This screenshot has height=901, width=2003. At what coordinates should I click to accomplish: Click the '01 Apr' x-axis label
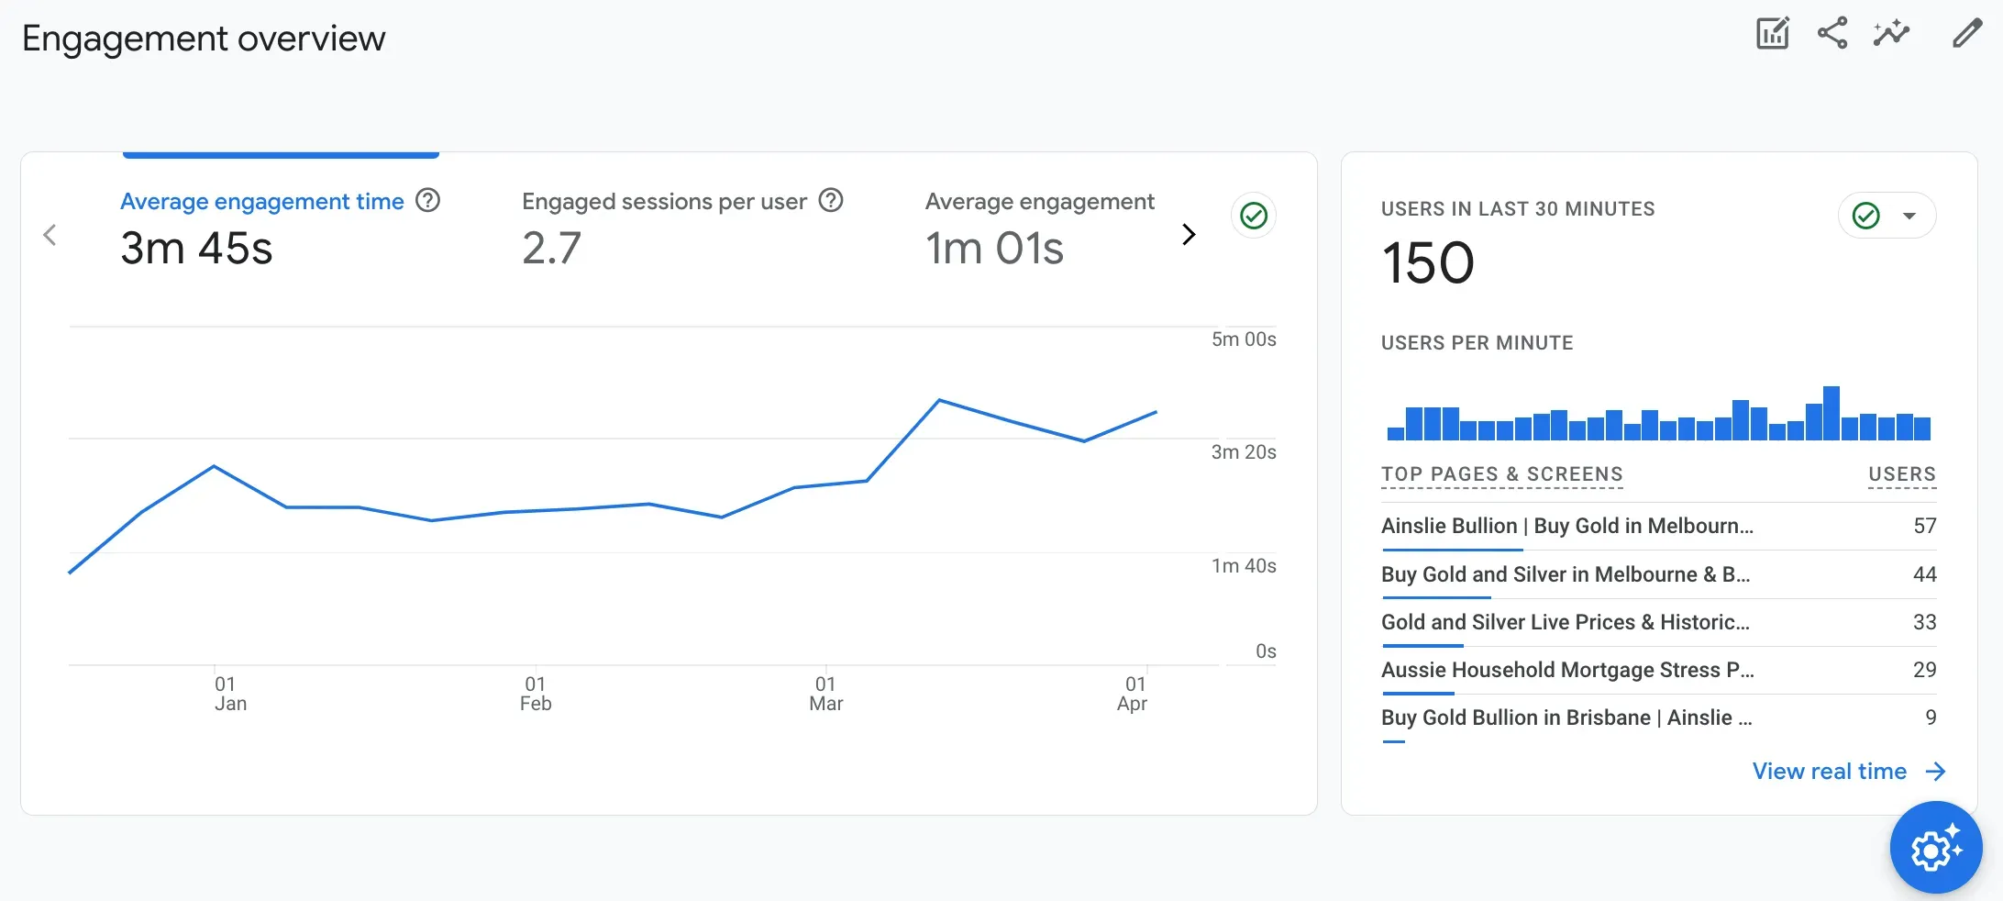pos(1133,694)
